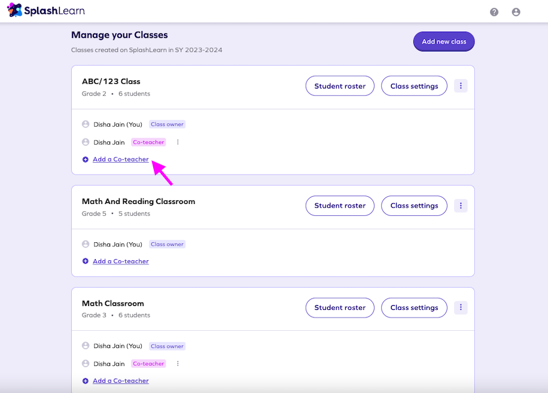Open Math And Reading Classroom three-dot menu

(461, 206)
